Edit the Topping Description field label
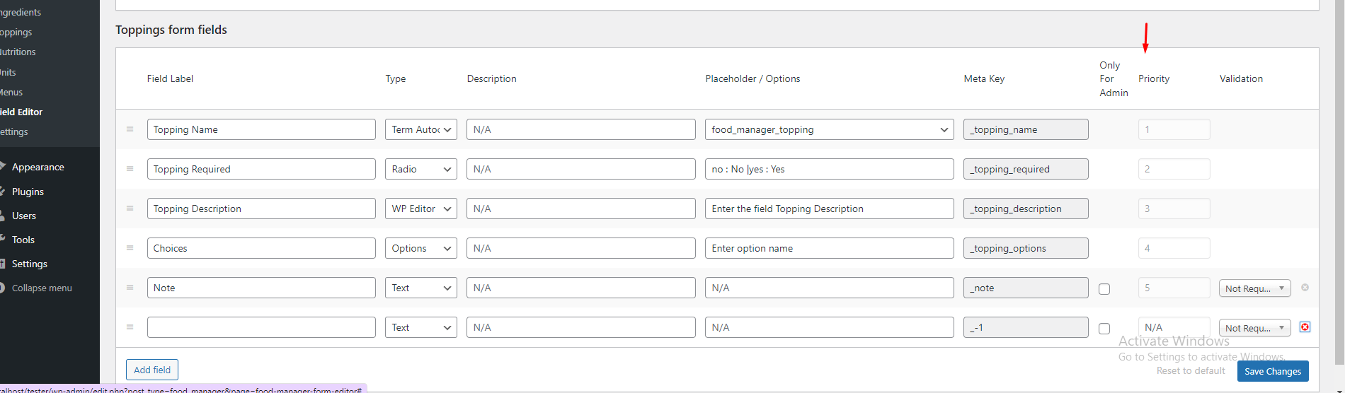 click(x=261, y=209)
